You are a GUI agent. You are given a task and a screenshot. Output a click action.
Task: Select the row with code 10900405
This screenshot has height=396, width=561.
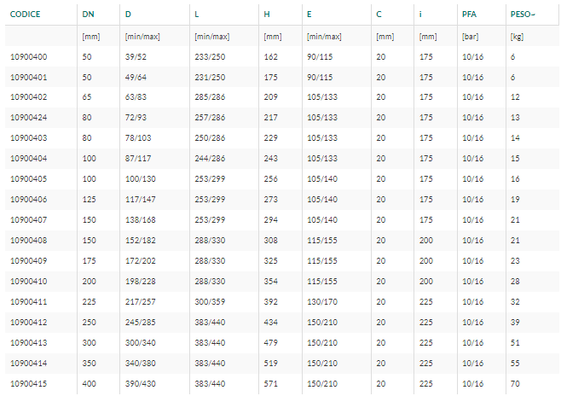282,179
